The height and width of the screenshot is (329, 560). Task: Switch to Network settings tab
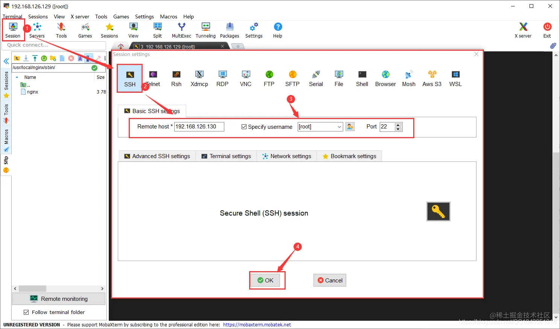[287, 156]
